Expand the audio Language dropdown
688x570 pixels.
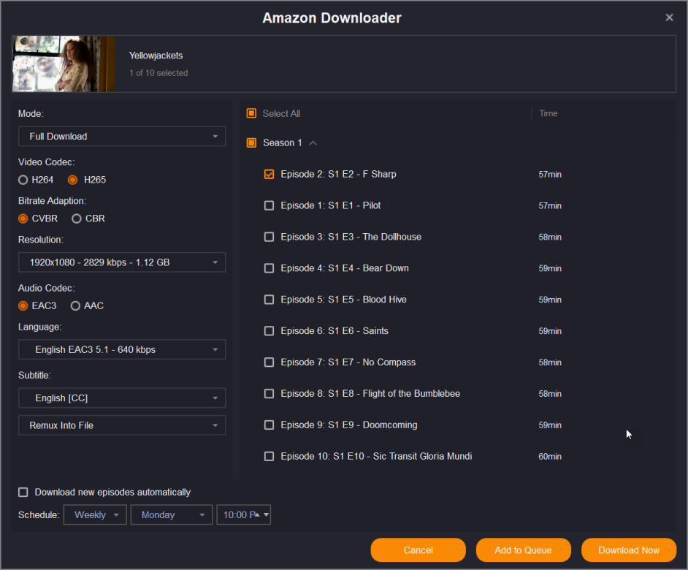122,350
